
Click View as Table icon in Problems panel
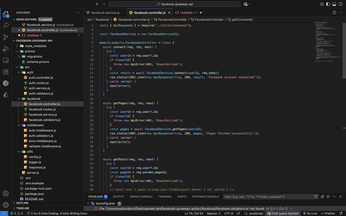pyautogui.click(x=328, y=197)
